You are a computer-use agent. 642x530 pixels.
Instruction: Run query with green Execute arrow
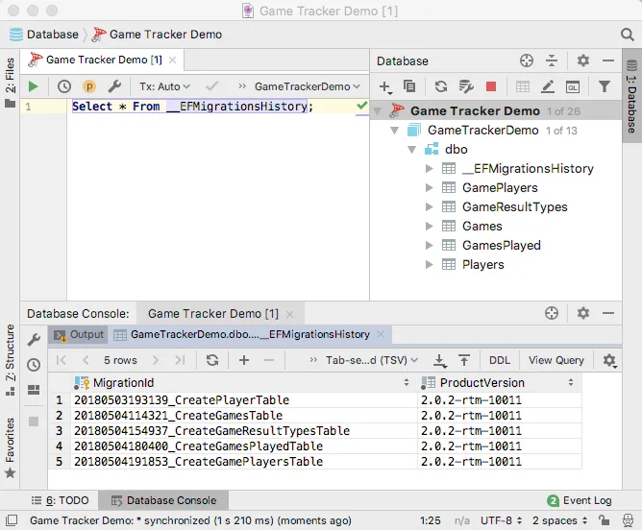coord(34,86)
